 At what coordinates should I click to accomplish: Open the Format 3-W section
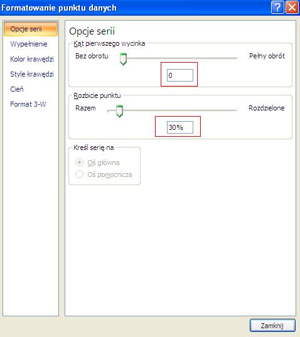[x=28, y=104]
